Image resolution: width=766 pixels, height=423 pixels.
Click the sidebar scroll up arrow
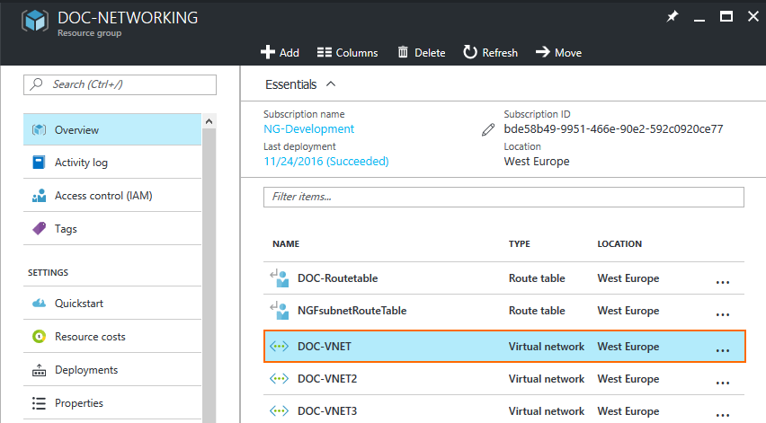pyautogui.click(x=209, y=121)
